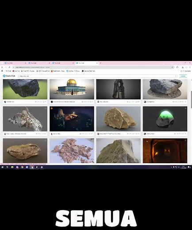The width and height of the screenshot is (192, 230).
Task: Reload the current page
Action: (9, 67)
